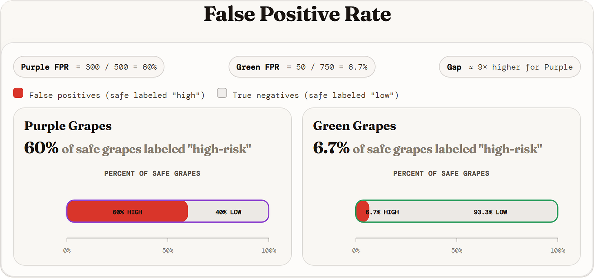
Task: Click the 50% tick on Green axis
Action: (457, 250)
